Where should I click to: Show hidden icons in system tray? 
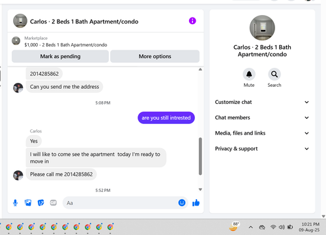pyautogui.click(x=250, y=227)
